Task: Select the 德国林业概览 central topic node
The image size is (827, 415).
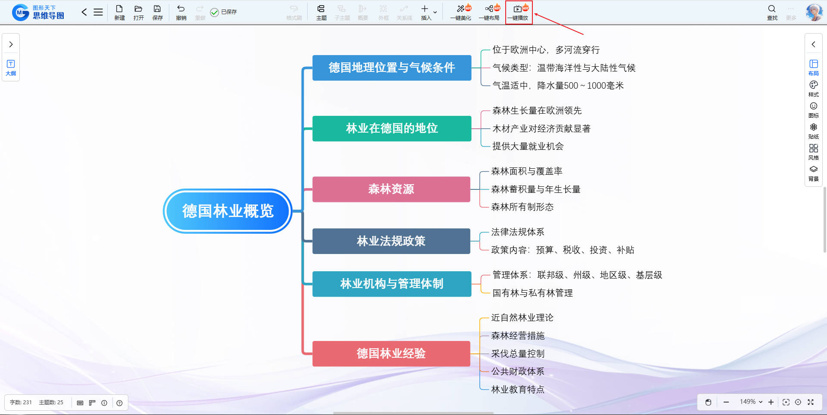Action: point(227,211)
